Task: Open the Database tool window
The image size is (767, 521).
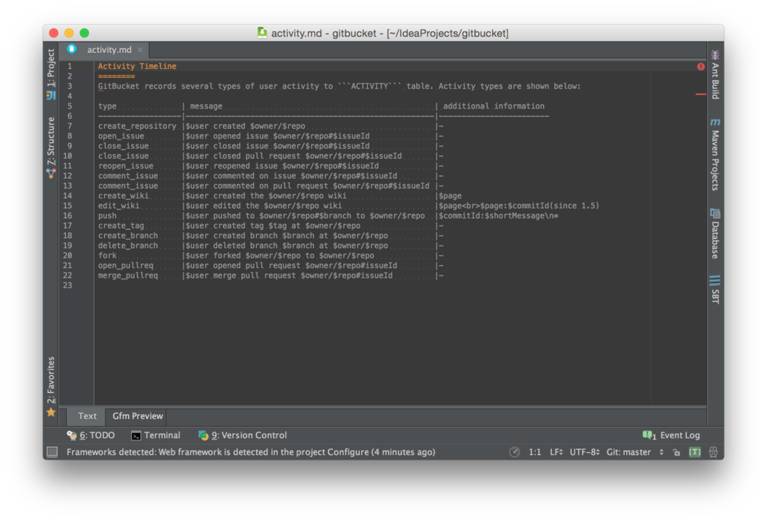Action: pos(715,233)
